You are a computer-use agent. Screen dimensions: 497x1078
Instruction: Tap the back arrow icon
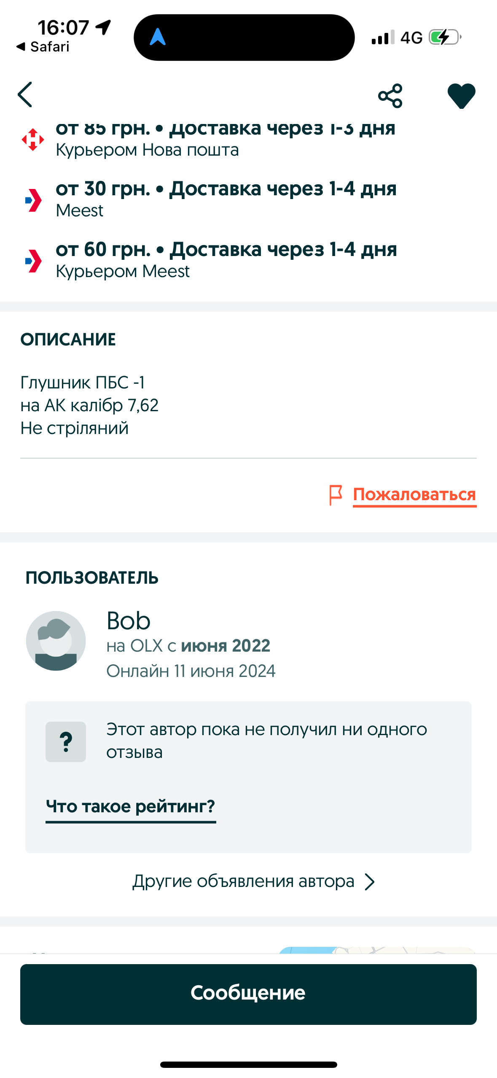[25, 95]
